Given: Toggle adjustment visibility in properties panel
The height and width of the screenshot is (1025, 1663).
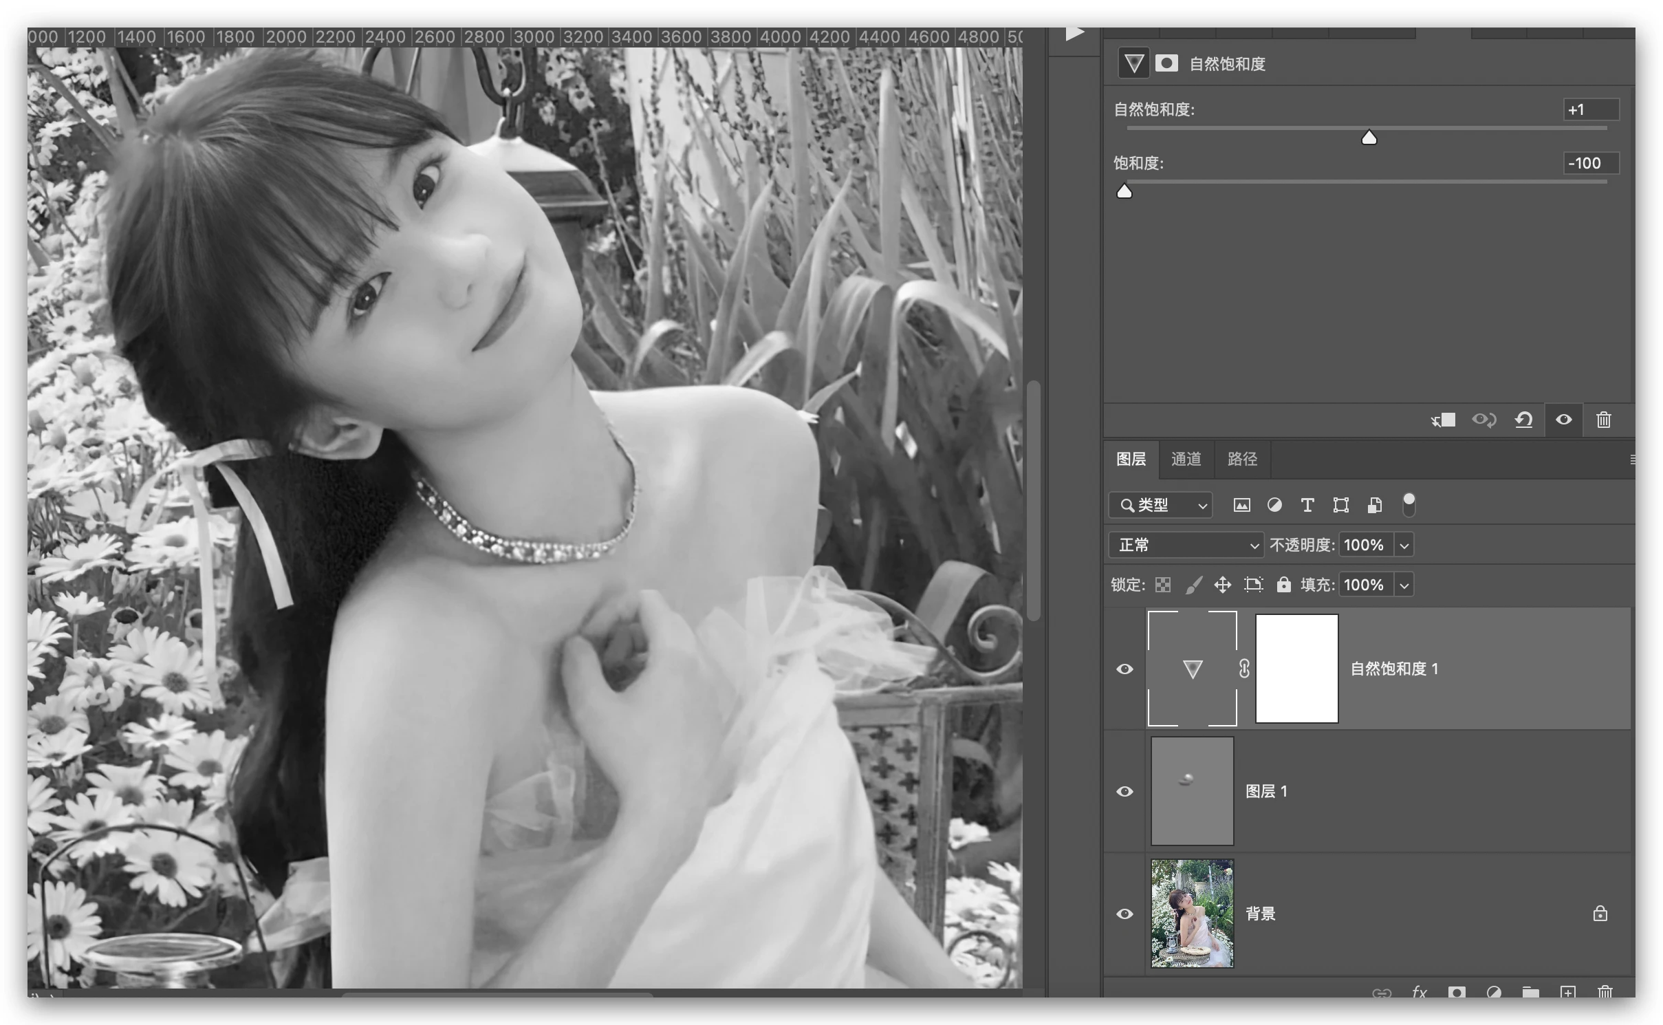Looking at the screenshot, I should tap(1563, 420).
